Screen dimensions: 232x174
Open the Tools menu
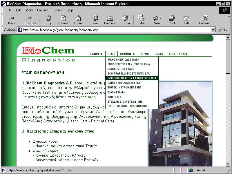(x=58, y=10)
